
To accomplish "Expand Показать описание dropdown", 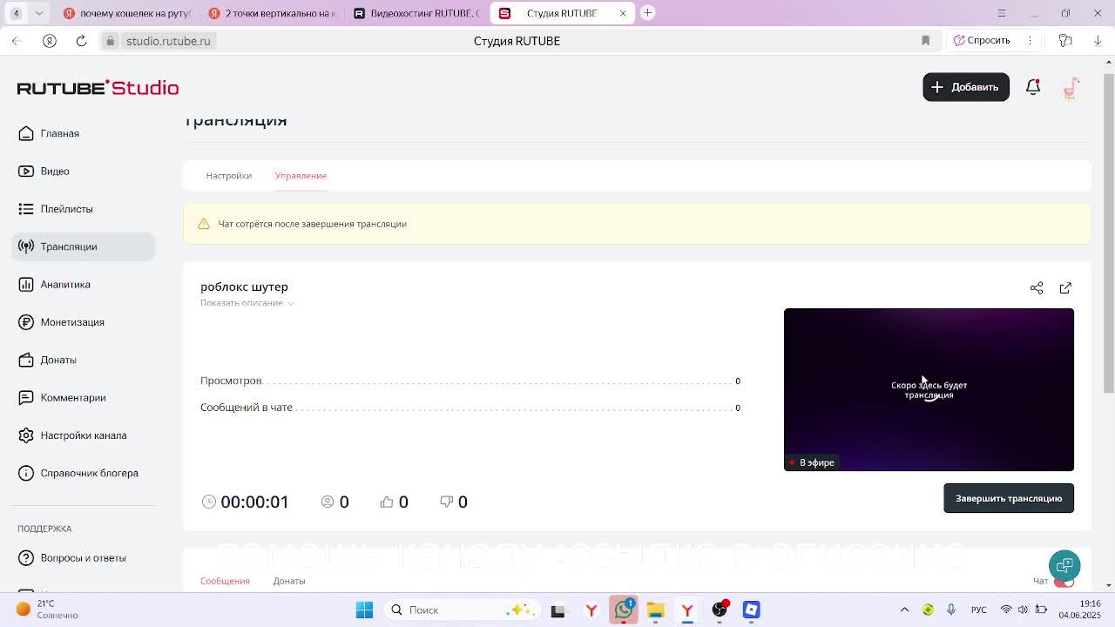I will [x=247, y=303].
